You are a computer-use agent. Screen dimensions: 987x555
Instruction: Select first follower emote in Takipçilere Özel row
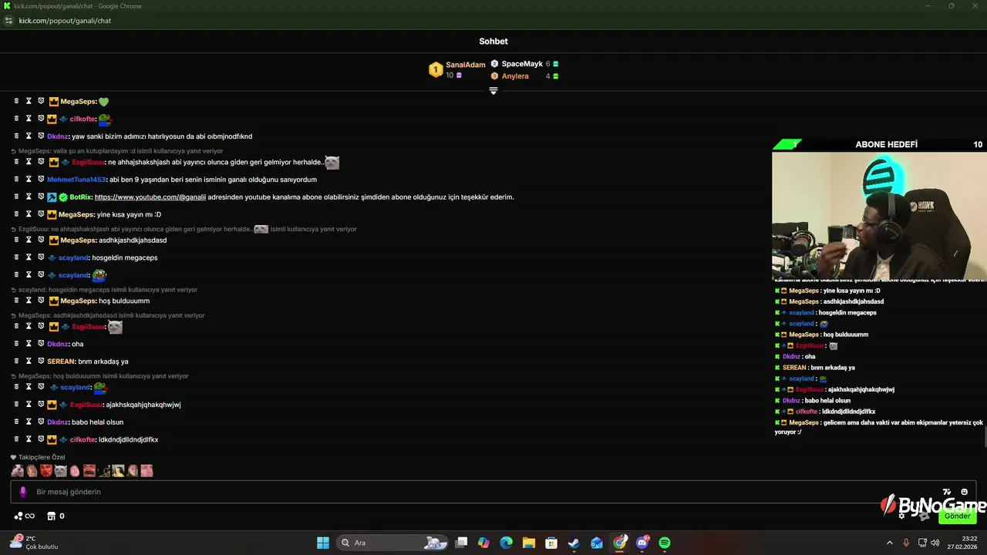coord(17,470)
